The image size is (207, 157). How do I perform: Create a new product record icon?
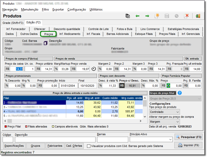click(x=157, y=16)
